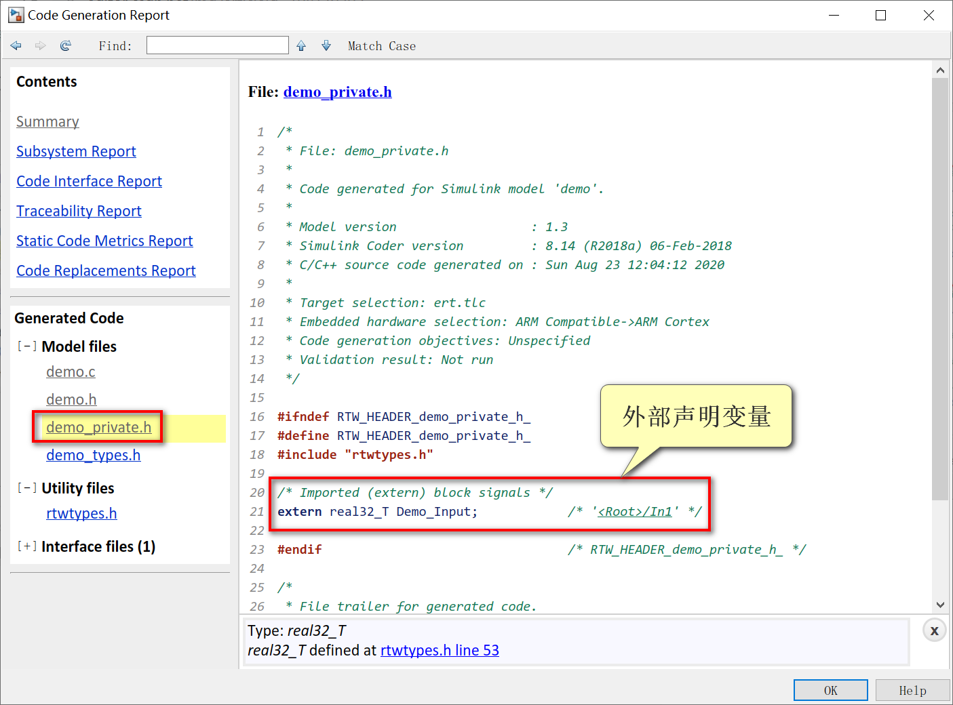Image resolution: width=953 pixels, height=705 pixels.
Task: Open the Code Interface Report
Action: [89, 181]
